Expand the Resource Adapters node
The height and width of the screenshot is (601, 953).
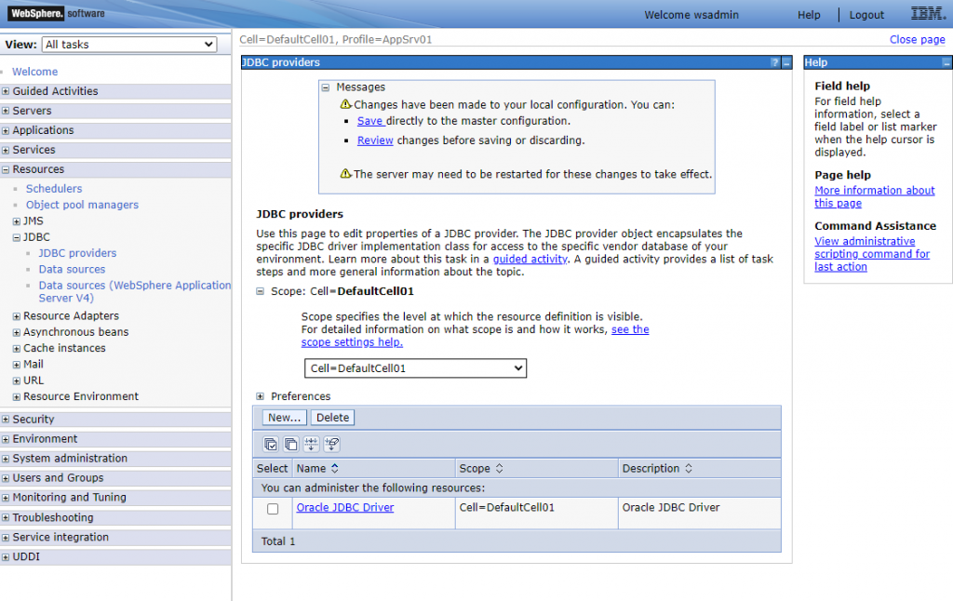coord(17,316)
